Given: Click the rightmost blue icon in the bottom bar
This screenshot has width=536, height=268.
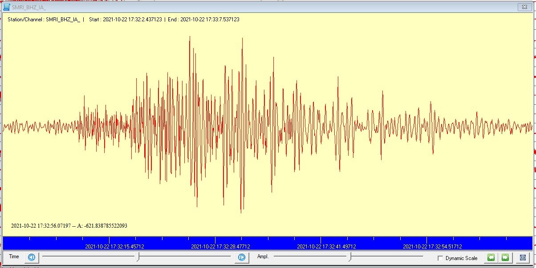Looking at the screenshot, I should [523, 257].
